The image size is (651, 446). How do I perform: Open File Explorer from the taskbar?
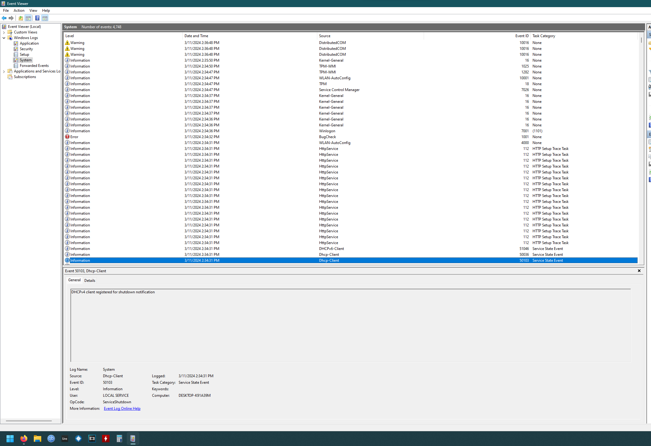[38, 439]
